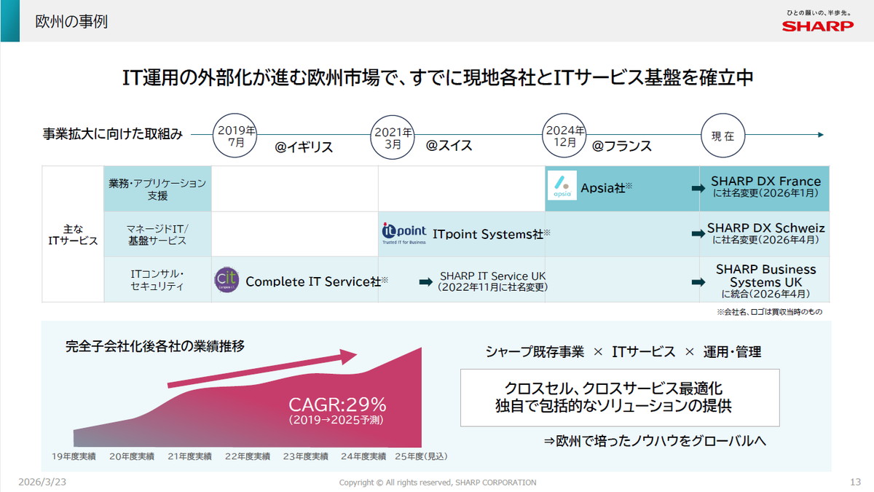Image resolution: width=874 pixels, height=492 pixels.
Task: Click the SHARP Business Systems UK text
Action: coord(765,276)
